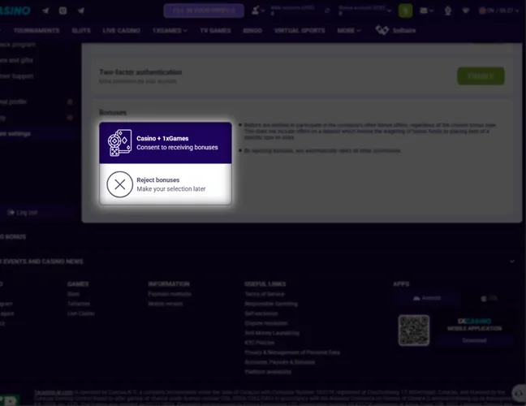This screenshot has width=526, height=406.
Task: Open the Slots menu item
Action: coord(81,31)
